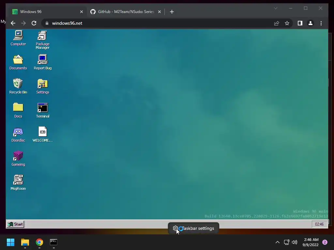Open the Chrome profile menu

pyautogui.click(x=311, y=23)
